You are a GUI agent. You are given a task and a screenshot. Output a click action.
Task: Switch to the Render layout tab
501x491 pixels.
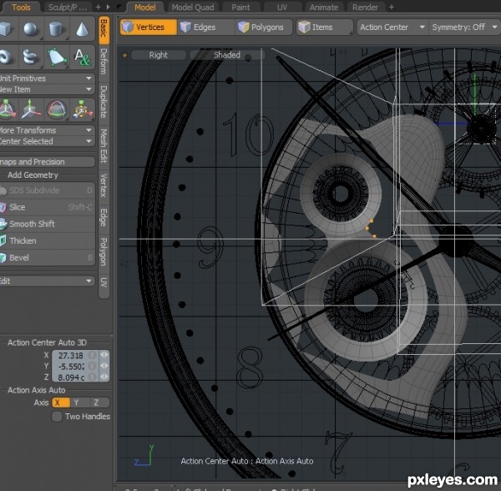(x=365, y=8)
